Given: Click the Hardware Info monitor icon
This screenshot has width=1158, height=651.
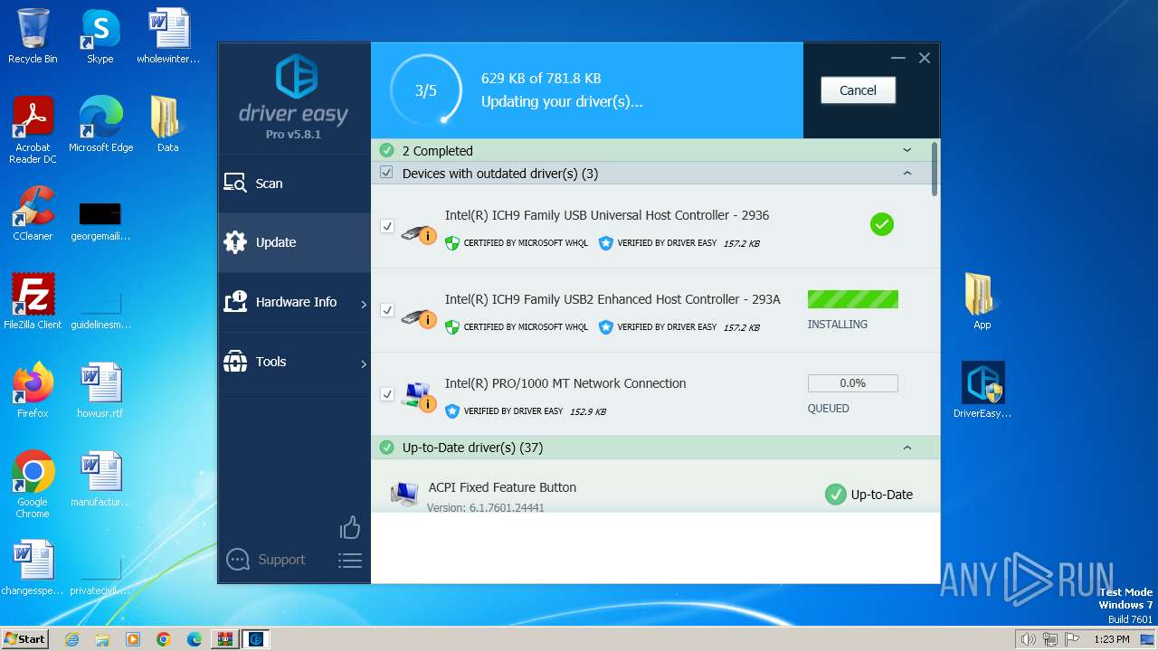Looking at the screenshot, I should (235, 302).
